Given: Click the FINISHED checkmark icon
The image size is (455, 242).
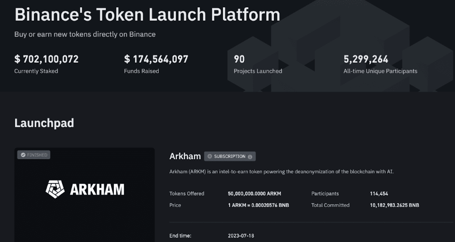Looking at the screenshot, I should pyautogui.click(x=23, y=155).
